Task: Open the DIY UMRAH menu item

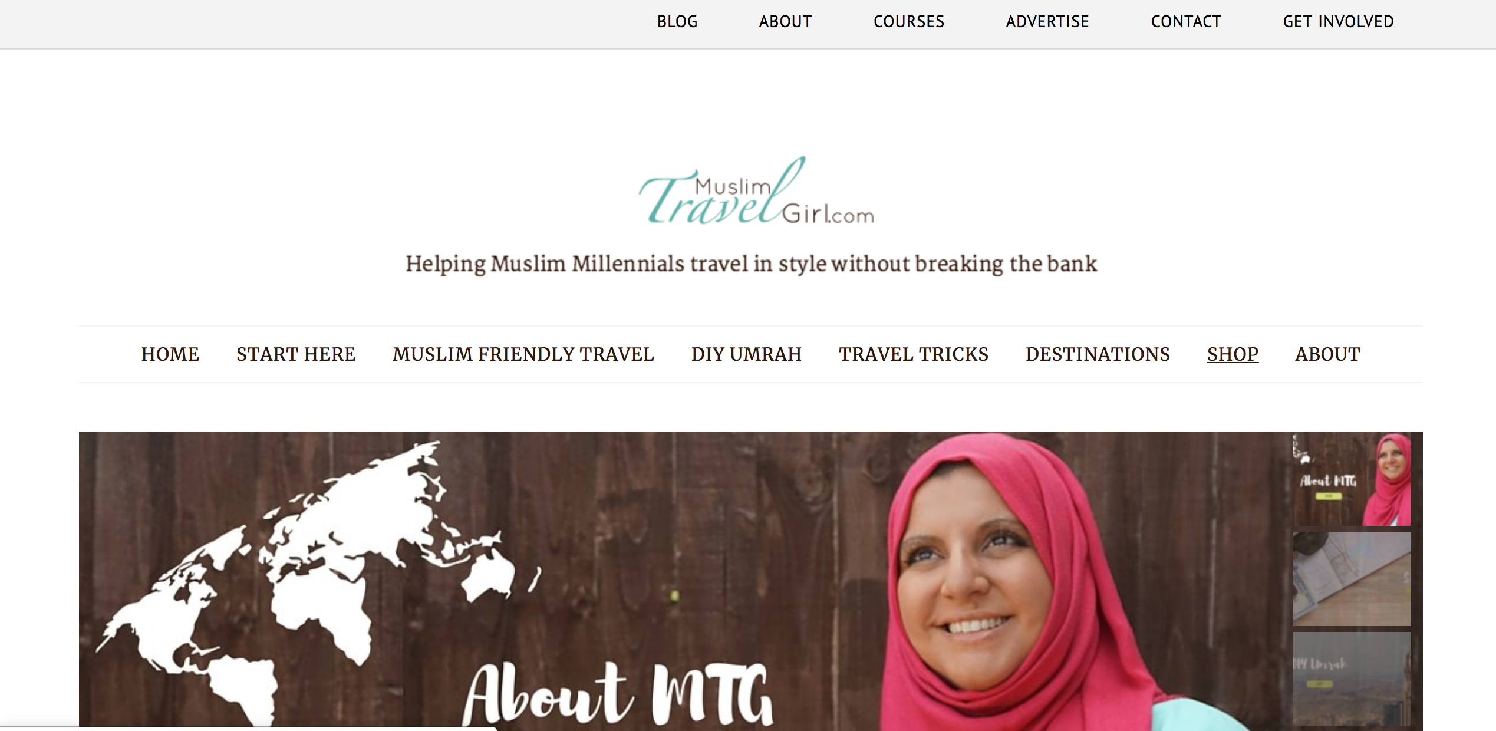Action: click(746, 354)
